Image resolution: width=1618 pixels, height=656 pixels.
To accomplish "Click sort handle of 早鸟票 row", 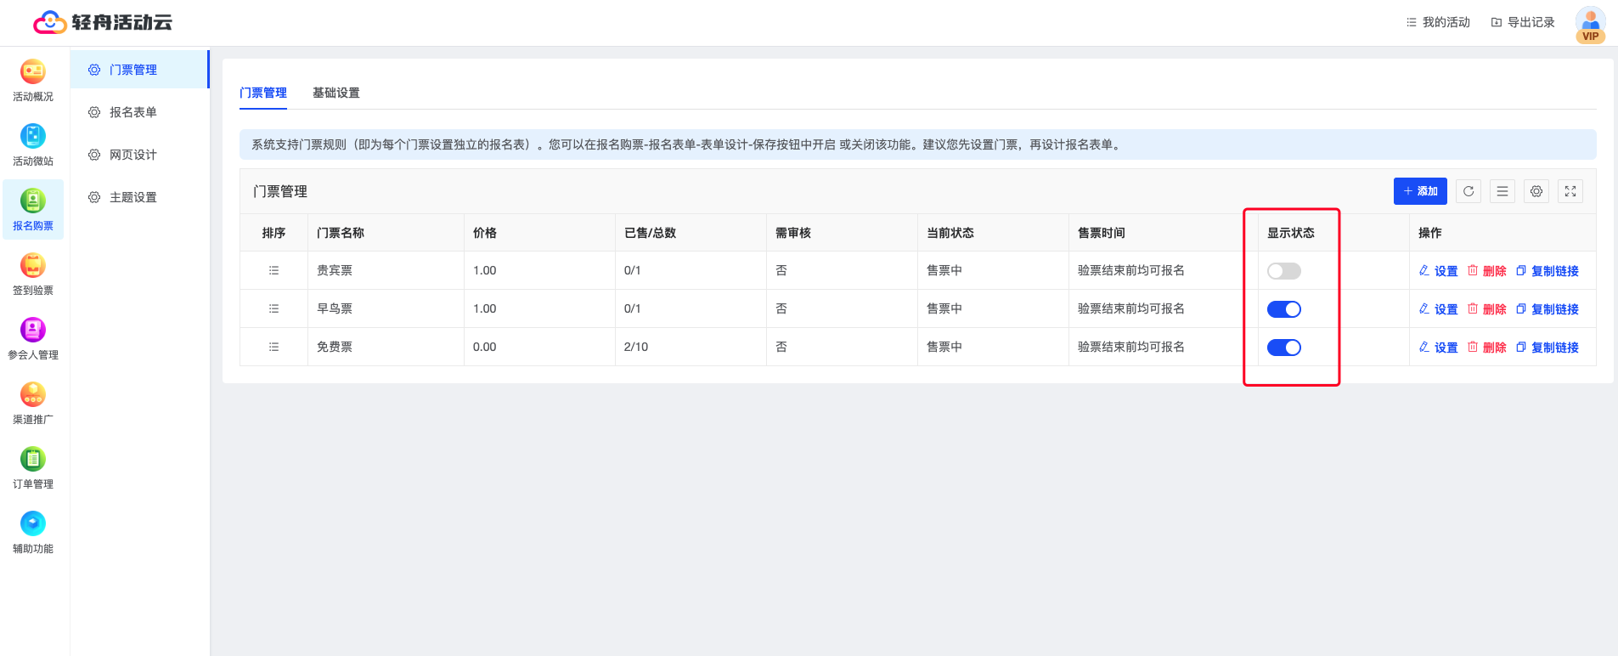I will point(273,308).
